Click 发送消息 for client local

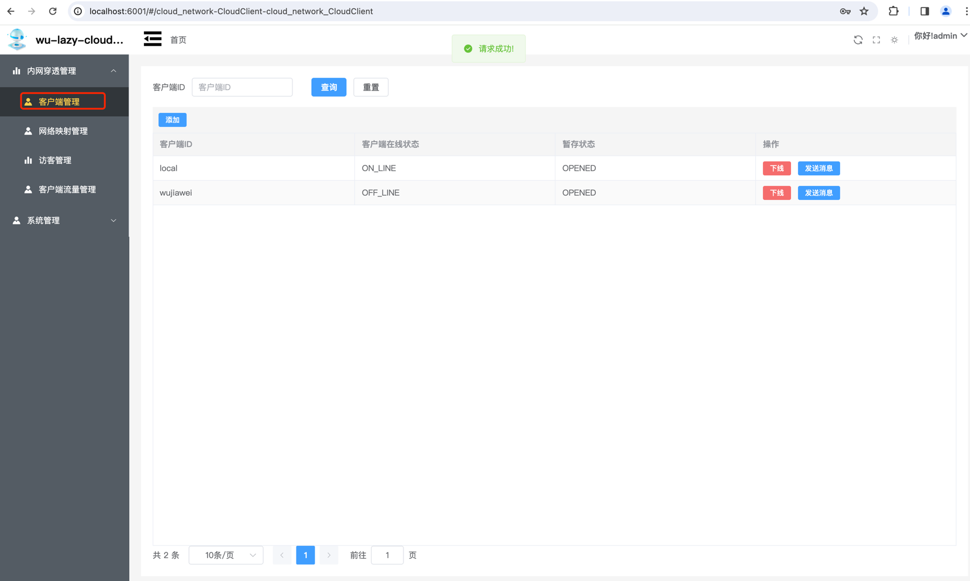[819, 168]
